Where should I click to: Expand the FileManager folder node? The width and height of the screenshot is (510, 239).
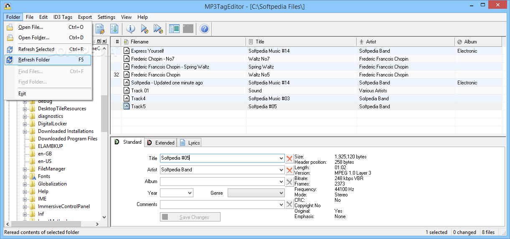pyautogui.click(x=25, y=169)
